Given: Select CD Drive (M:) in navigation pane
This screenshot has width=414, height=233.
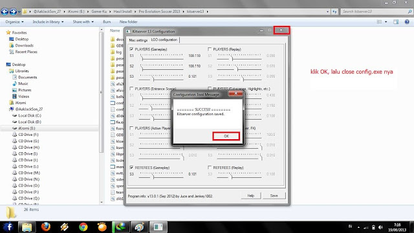Looking at the screenshot, I should pyautogui.click(x=28, y=173).
